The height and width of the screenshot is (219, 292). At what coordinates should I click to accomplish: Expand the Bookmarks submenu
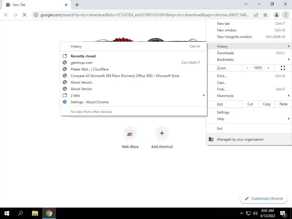[x=249, y=60]
